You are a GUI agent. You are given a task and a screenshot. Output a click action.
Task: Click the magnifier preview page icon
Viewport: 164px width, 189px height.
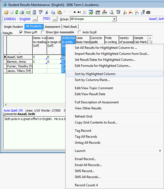[112, 12]
